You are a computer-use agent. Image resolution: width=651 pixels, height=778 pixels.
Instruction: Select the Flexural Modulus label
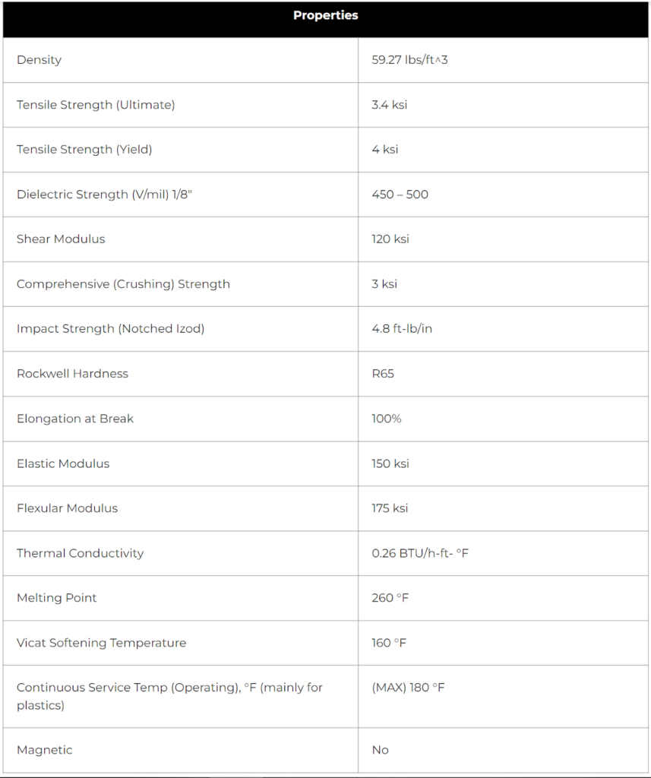click(67, 508)
